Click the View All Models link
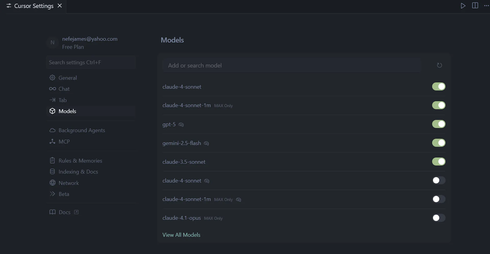 [181, 235]
